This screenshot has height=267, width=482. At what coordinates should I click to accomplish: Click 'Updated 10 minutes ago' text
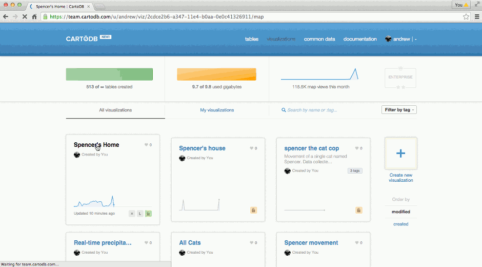point(94,214)
